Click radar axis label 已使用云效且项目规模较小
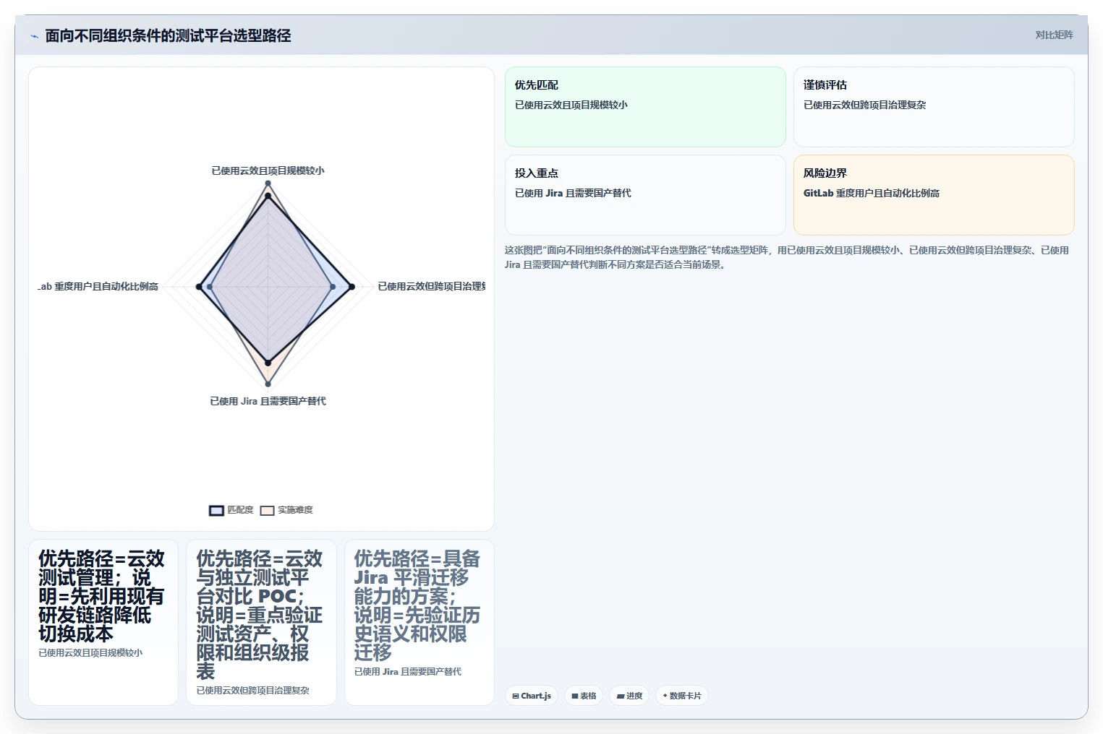Viewport: 1103px width, 734px height. click(x=268, y=170)
